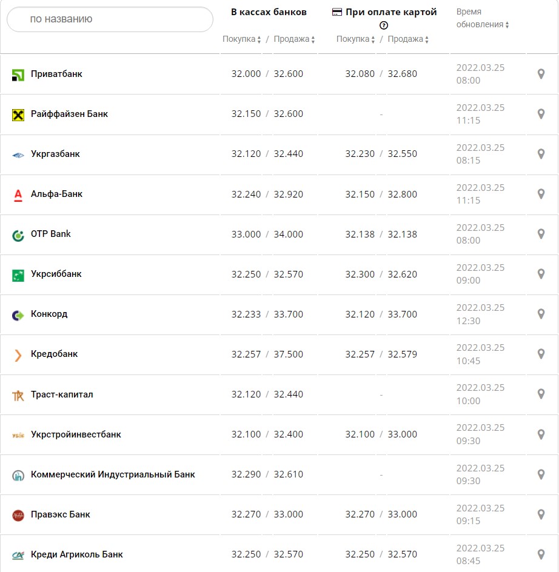Screen dimensions: 559x572
Task: Open the map pin for Креди Агриколь Банк
Action: (x=541, y=554)
